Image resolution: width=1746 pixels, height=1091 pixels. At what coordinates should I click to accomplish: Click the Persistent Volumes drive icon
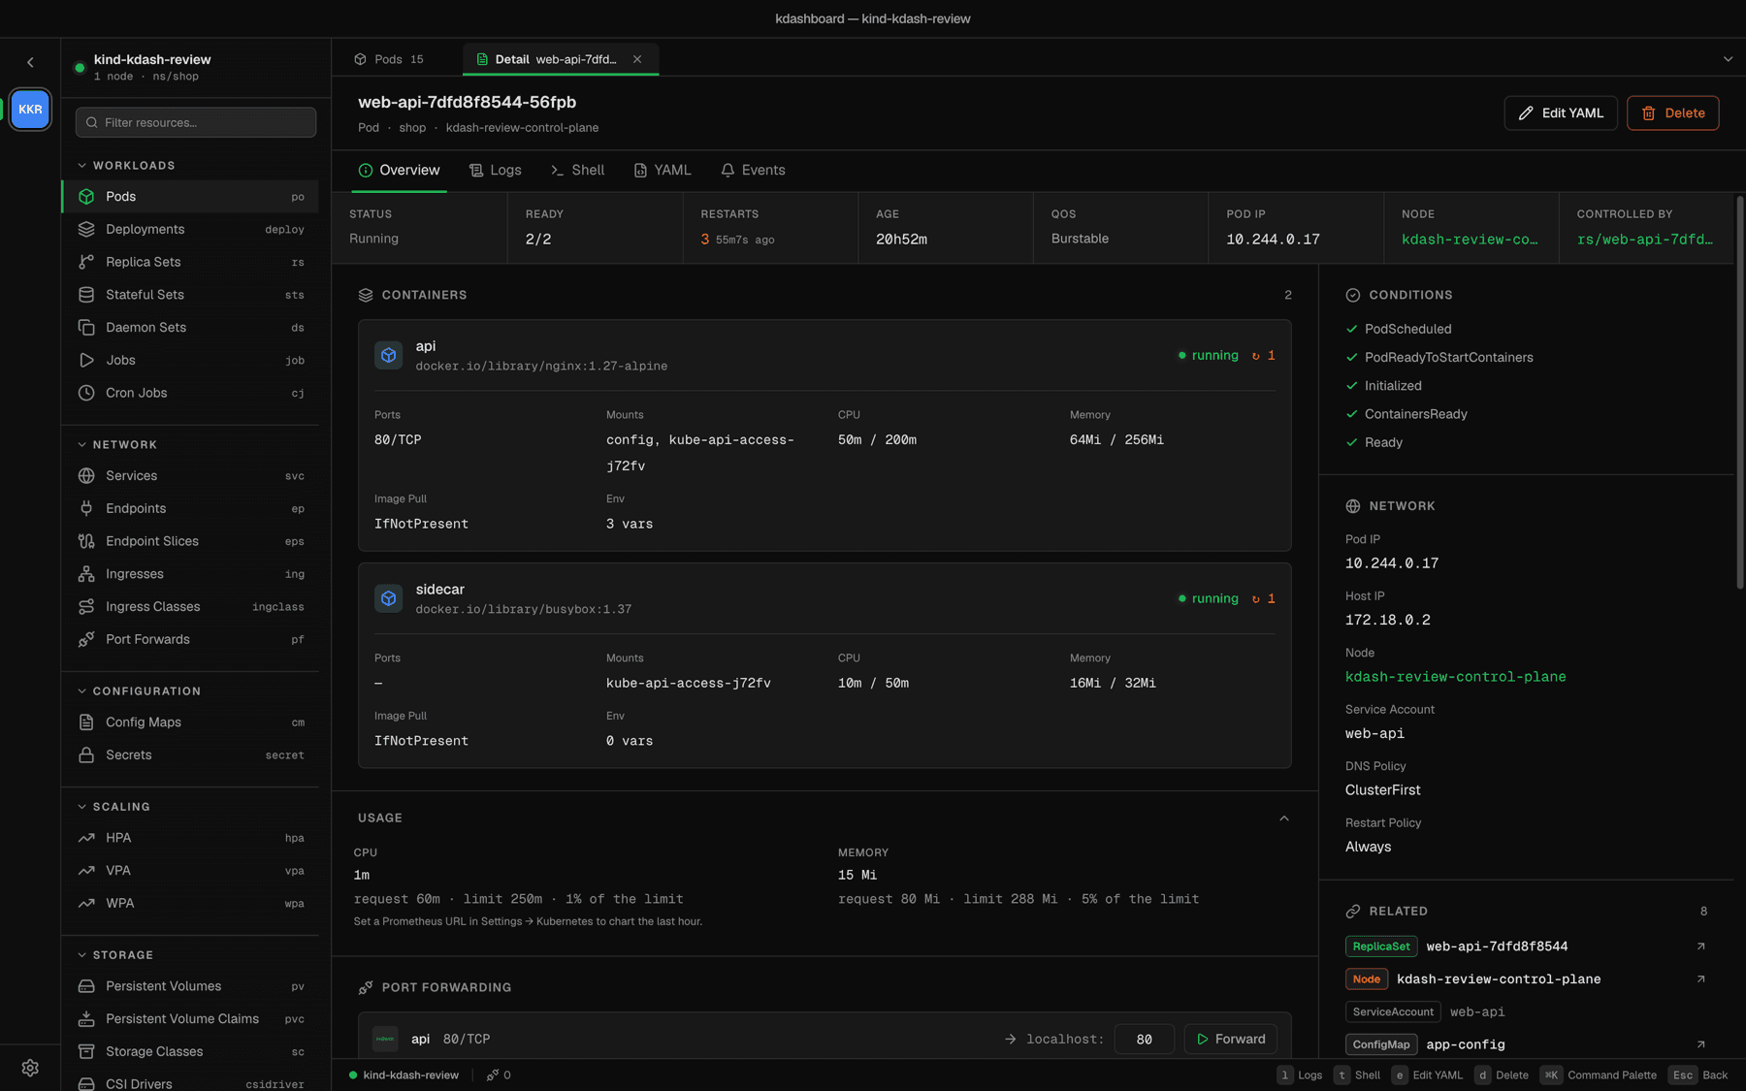point(86,986)
